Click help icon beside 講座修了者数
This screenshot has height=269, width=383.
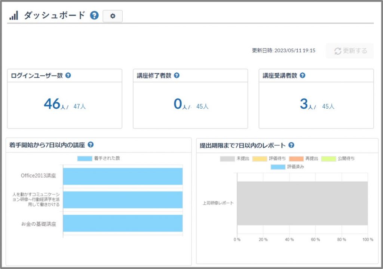(177, 75)
